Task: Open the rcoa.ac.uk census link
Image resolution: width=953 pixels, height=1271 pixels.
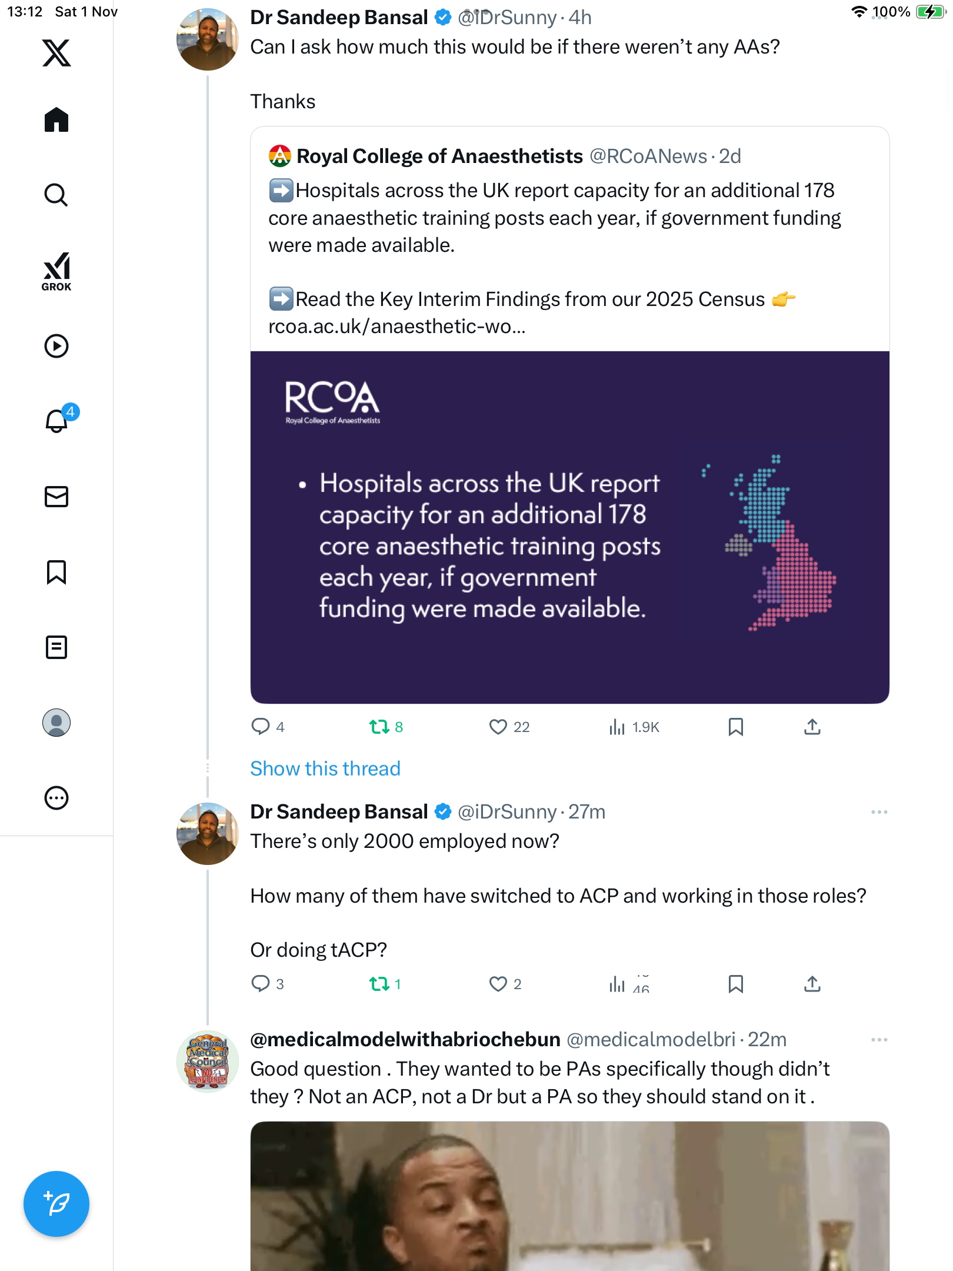Action: (x=396, y=327)
